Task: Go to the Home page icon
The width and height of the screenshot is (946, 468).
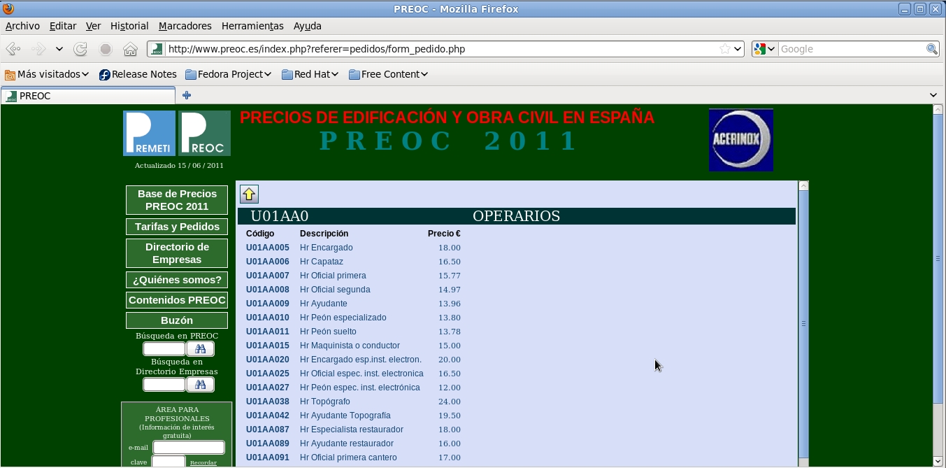Action: [130, 49]
